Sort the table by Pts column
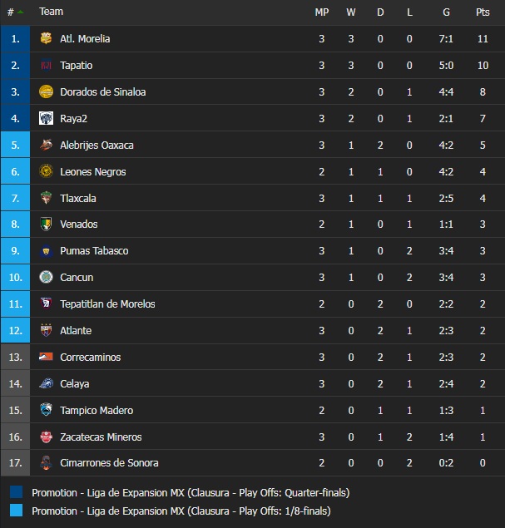The width and height of the screenshot is (505, 528). pos(483,12)
